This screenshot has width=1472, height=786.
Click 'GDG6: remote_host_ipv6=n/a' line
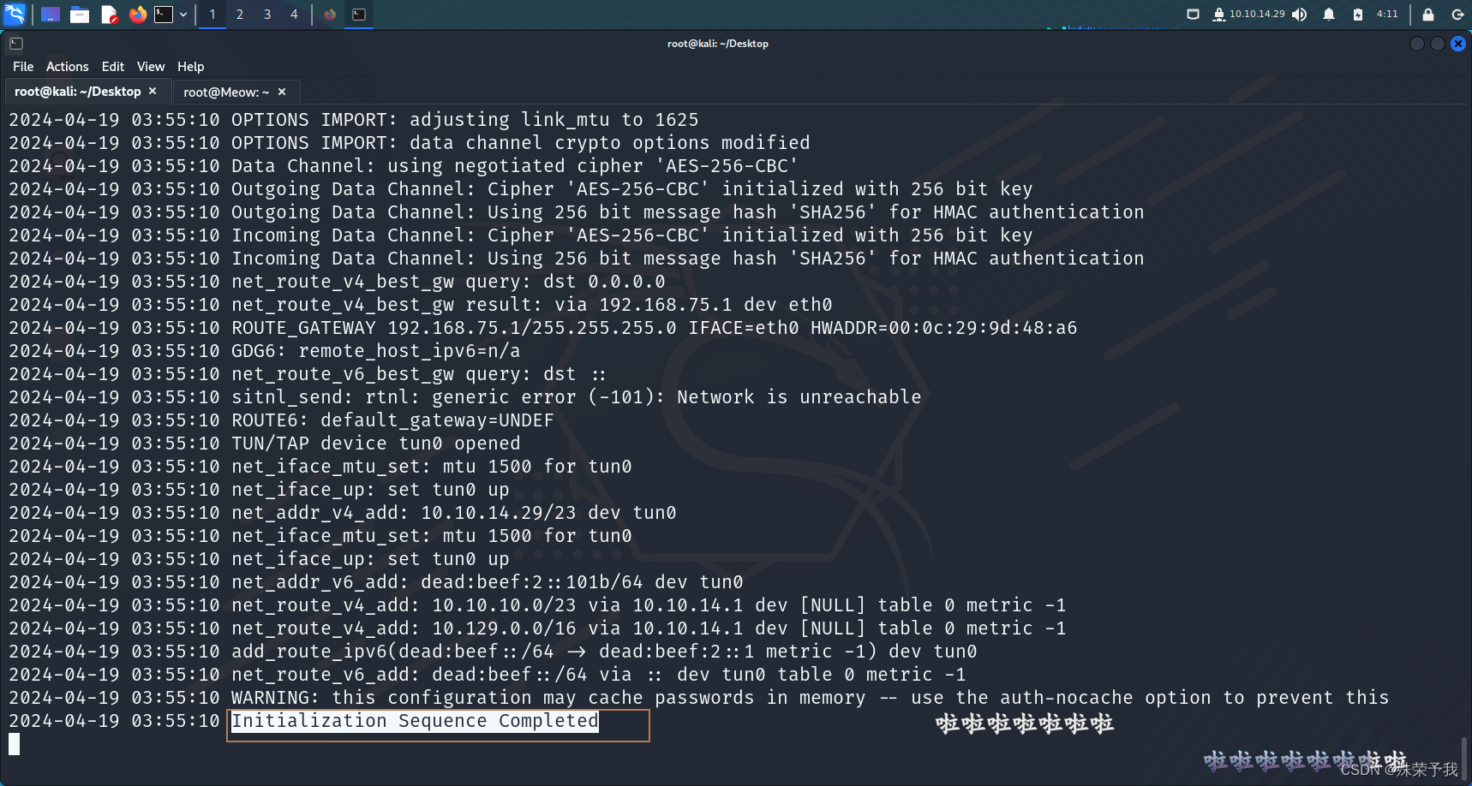pyautogui.click(x=376, y=351)
